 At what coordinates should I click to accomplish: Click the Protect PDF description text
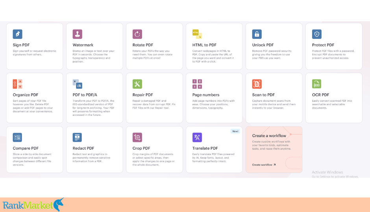pos(333,54)
